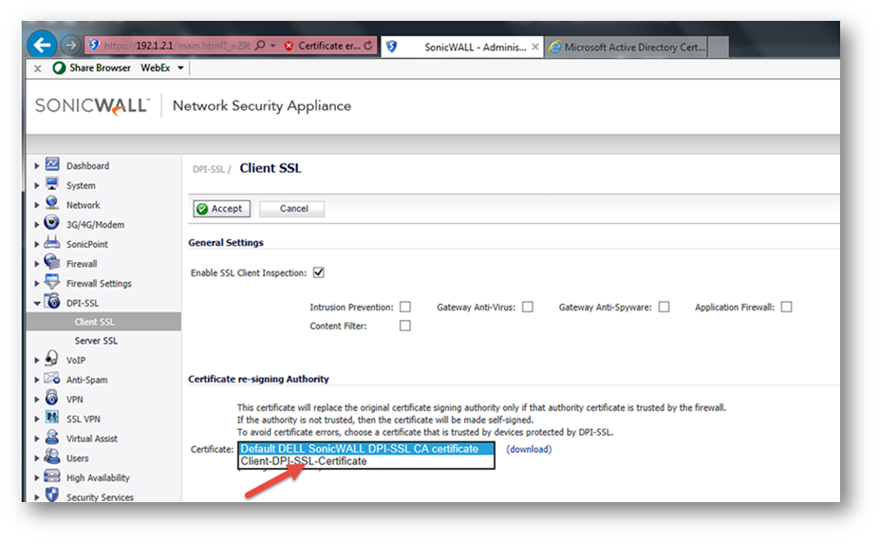Click the Share Browser label
This screenshot has height=542, width=880.
point(100,68)
